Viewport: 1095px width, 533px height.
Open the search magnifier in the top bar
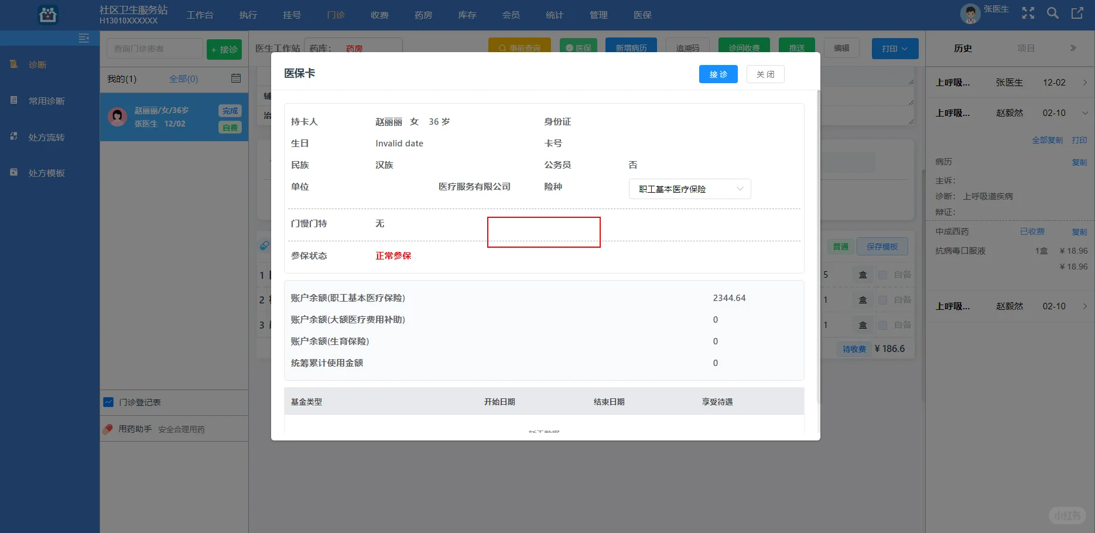pyautogui.click(x=1052, y=13)
